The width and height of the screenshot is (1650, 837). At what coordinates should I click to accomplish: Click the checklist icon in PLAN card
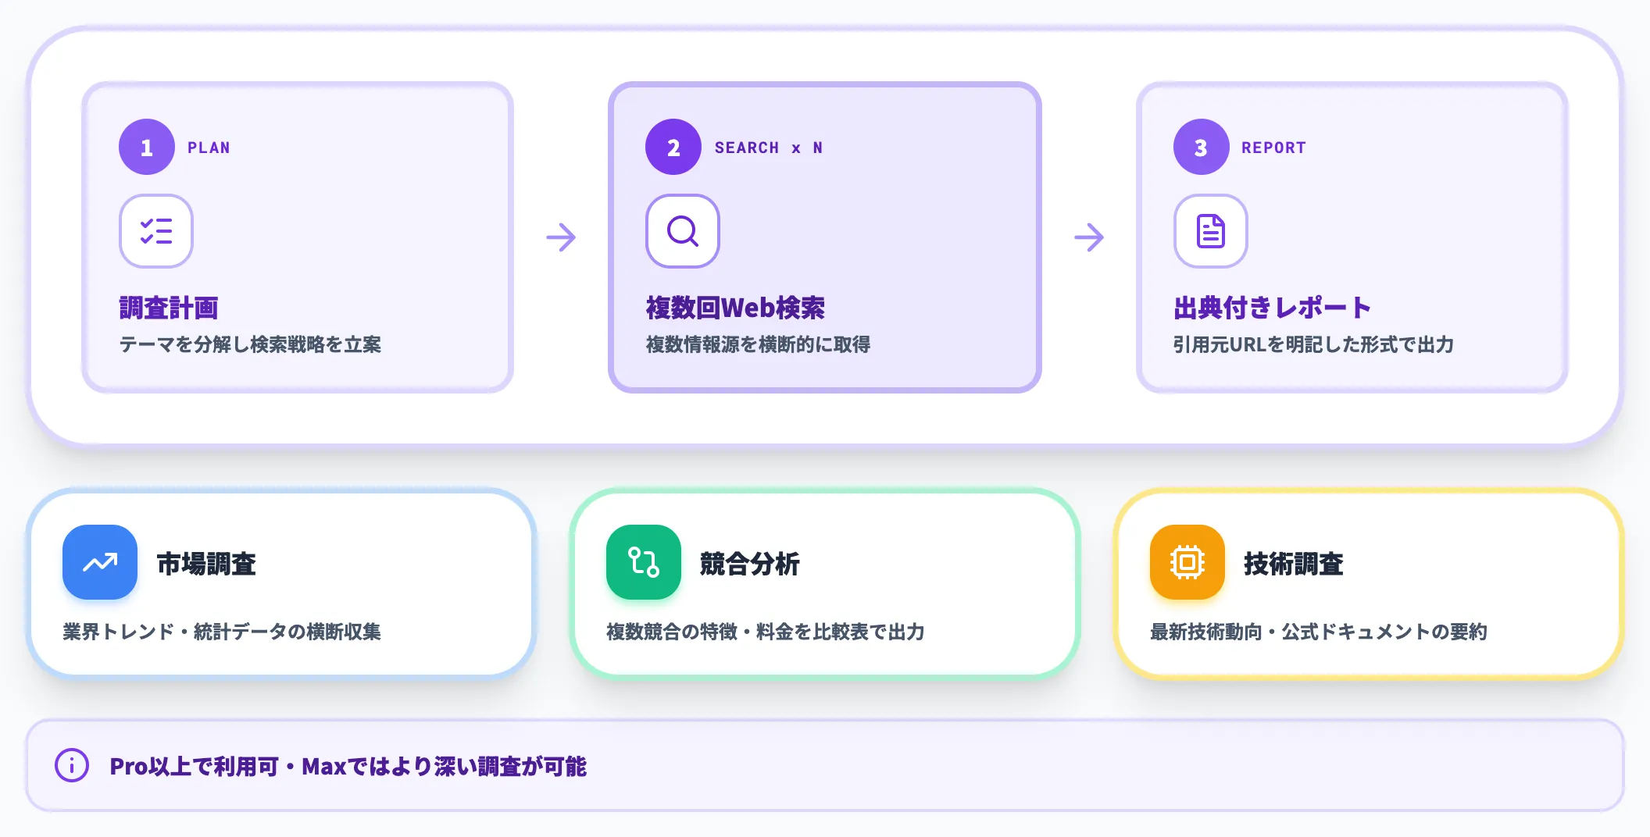[x=155, y=231]
